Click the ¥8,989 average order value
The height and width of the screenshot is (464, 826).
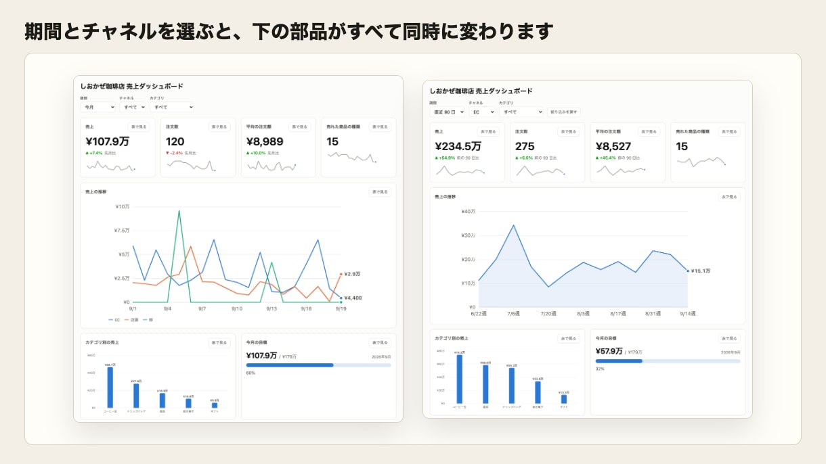tap(265, 141)
